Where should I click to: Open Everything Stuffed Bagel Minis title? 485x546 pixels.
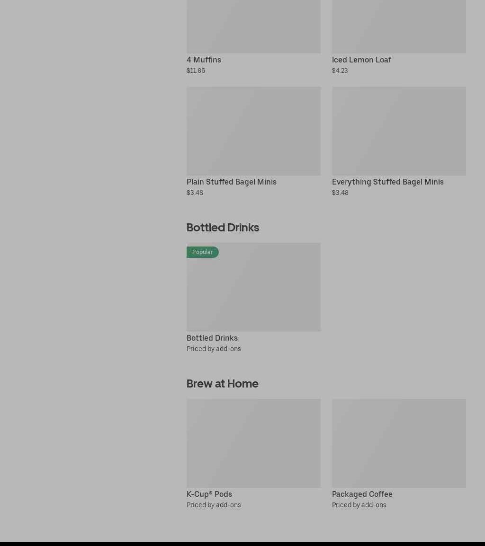pos(388,182)
